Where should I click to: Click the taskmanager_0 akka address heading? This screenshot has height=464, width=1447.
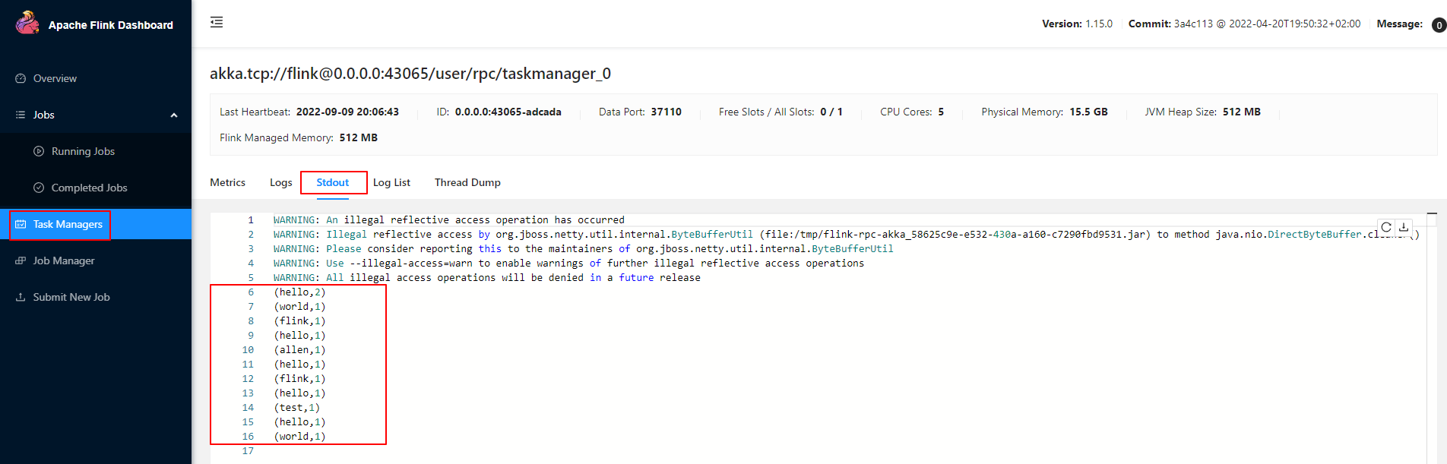point(410,74)
